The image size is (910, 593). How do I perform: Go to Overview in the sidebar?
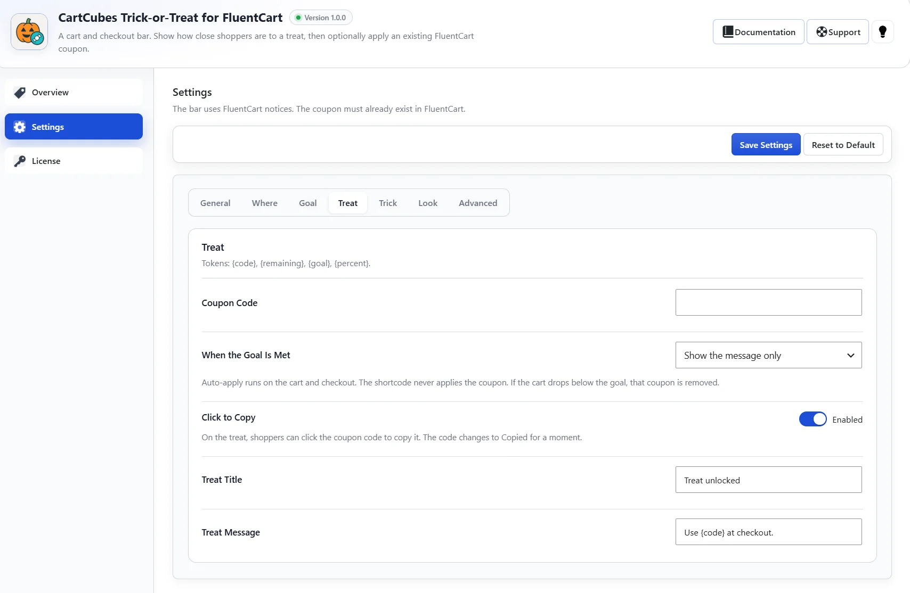click(74, 93)
